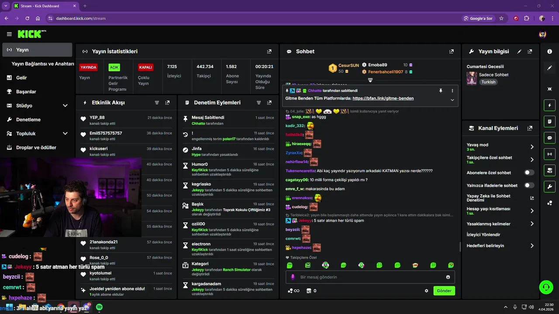Toggle the channel actions camera widget in right sidebar

[x=549, y=170]
